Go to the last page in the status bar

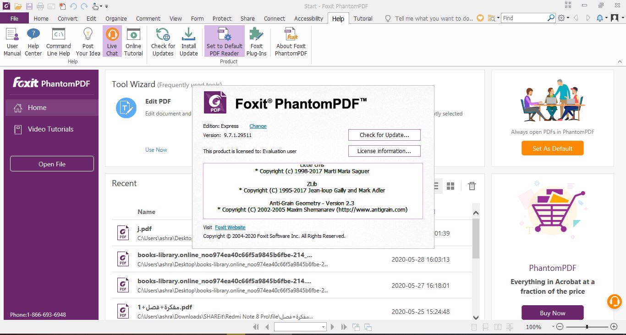(344, 327)
